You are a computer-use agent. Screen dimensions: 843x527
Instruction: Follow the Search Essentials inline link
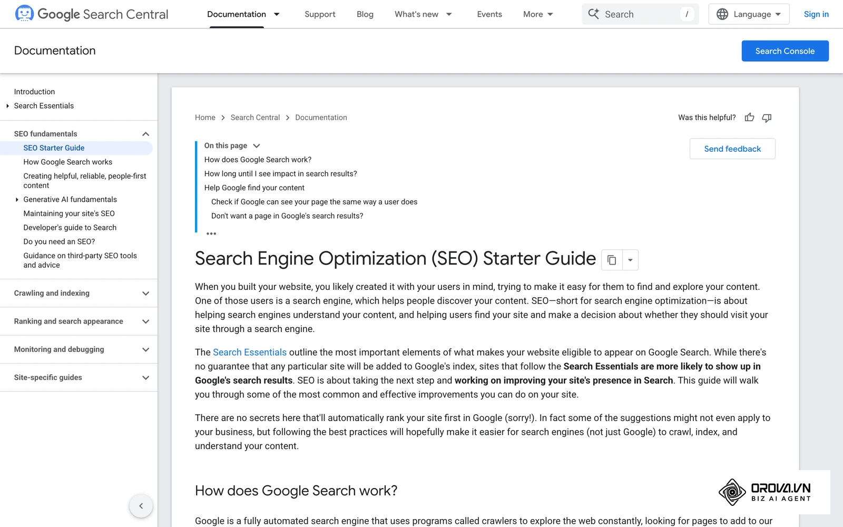point(250,352)
